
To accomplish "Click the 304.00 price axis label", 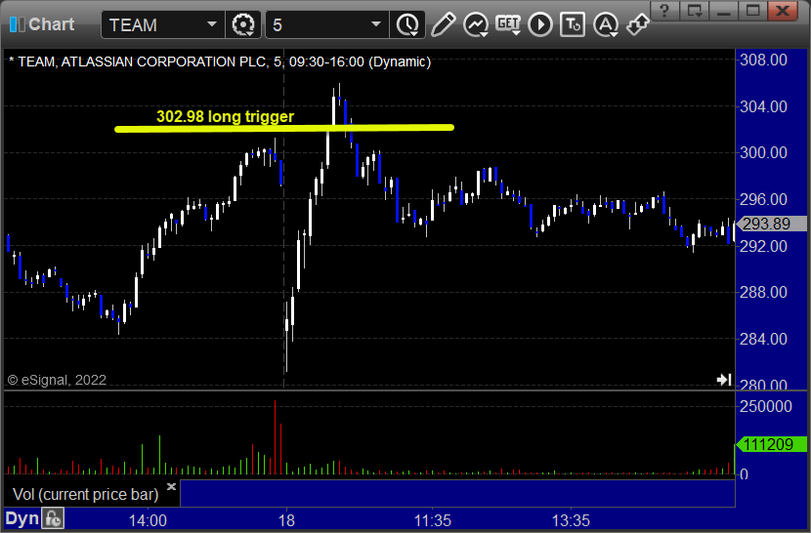I will click(x=764, y=107).
